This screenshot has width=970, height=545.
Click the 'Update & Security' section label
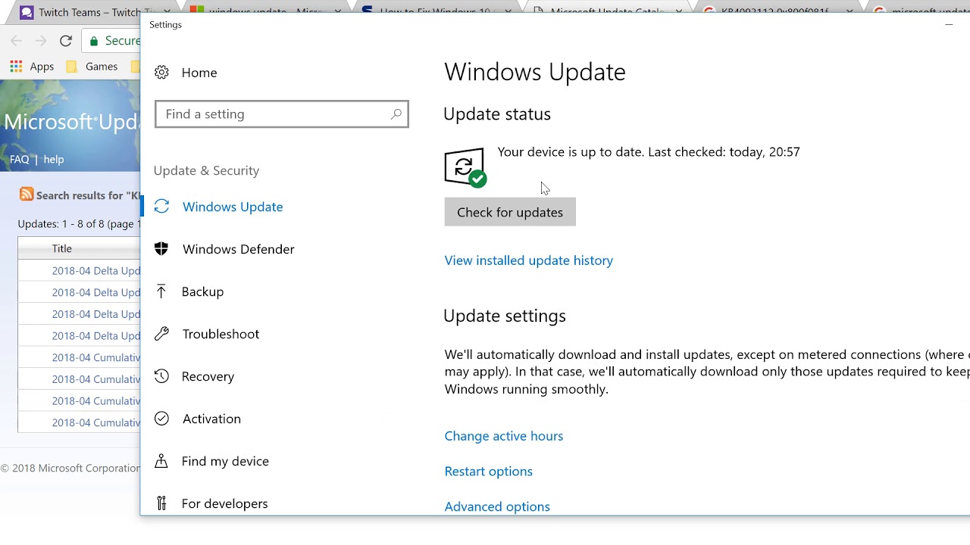(206, 170)
